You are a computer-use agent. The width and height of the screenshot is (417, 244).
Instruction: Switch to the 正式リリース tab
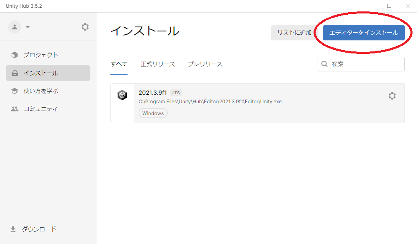point(158,64)
